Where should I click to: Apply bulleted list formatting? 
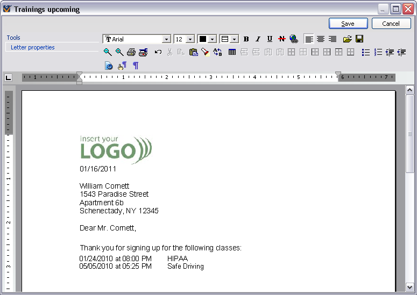pyautogui.click(x=366, y=52)
